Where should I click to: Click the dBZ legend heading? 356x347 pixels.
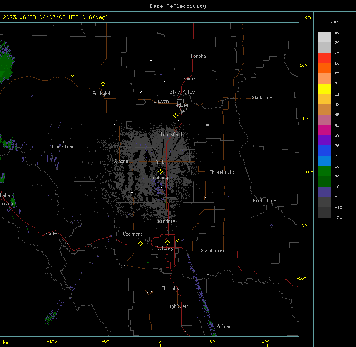tap(335, 22)
